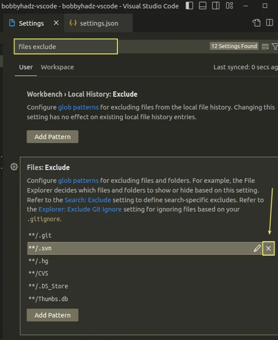Viewport: 278px width, 340px height.
Task: Click the Files: Exclude setting title
Action: 49,167
